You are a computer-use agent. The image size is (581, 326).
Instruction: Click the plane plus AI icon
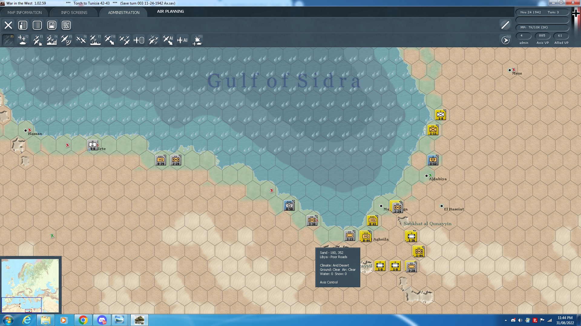[x=182, y=40]
